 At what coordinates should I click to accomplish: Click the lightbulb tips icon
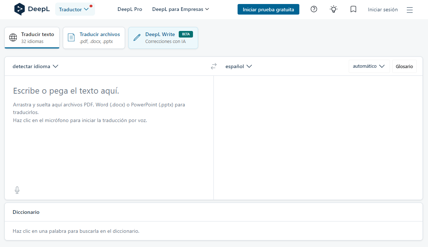point(334,9)
